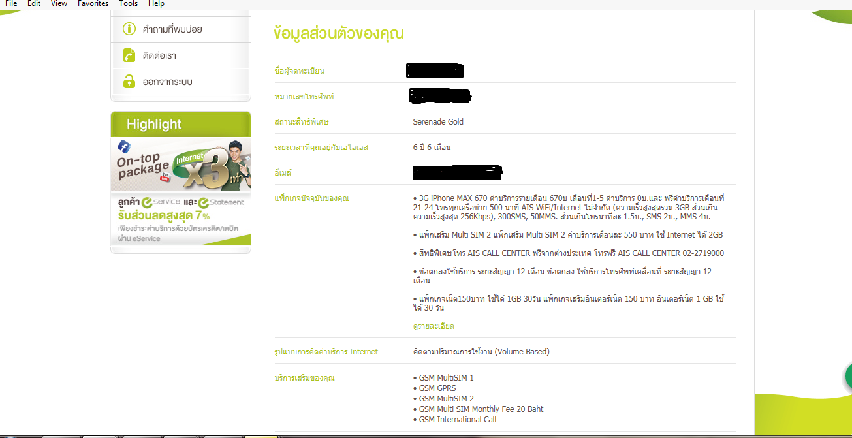Click the 3G iPhone MAX 670 package text

pyautogui.click(x=569, y=207)
